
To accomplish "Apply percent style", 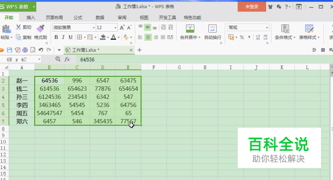I will point(242,37).
